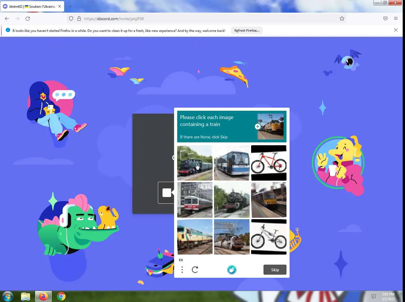
Task: Select the green steam locomotive image
Action: [x=195, y=163]
